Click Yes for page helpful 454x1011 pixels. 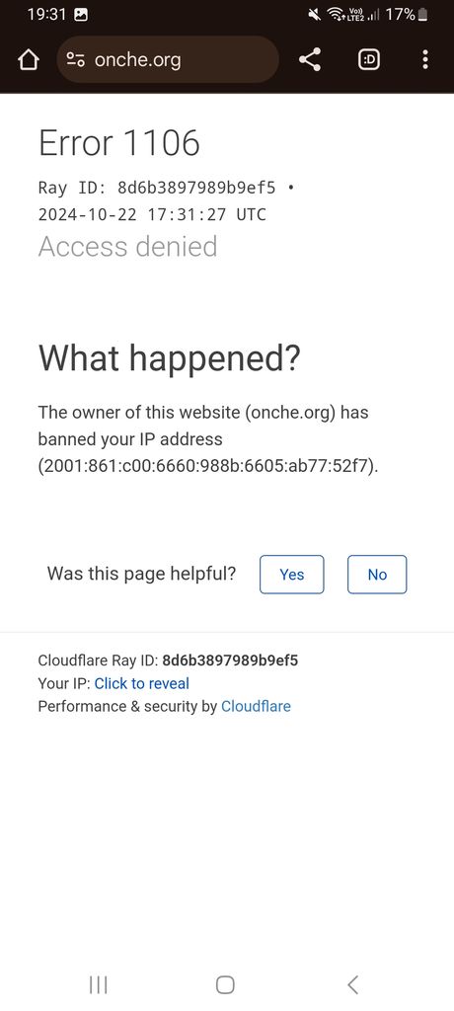point(291,574)
